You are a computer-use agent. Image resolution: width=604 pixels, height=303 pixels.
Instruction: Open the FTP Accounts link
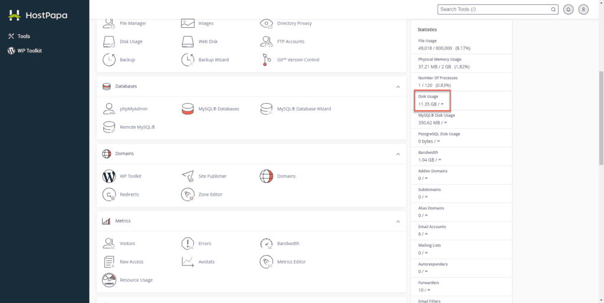point(290,42)
